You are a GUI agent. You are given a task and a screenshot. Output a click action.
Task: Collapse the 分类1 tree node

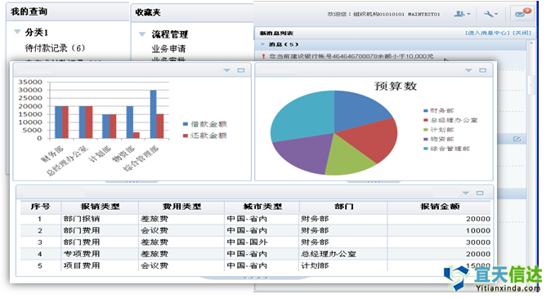tap(17, 32)
